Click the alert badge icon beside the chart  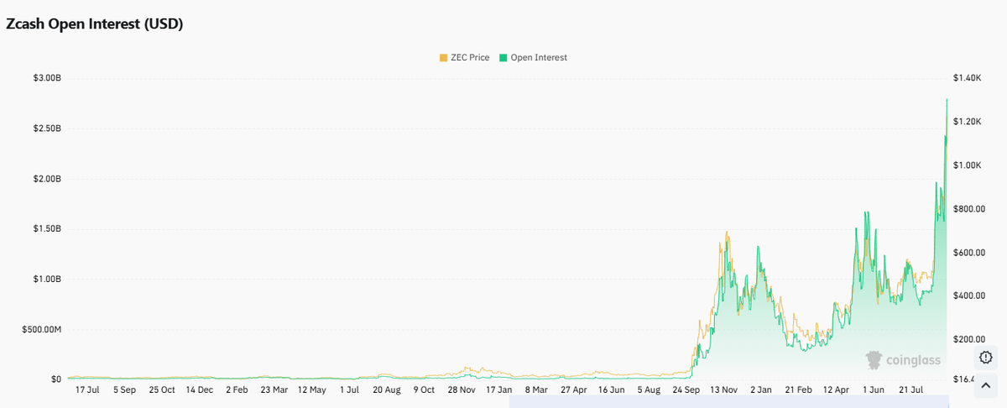986,358
